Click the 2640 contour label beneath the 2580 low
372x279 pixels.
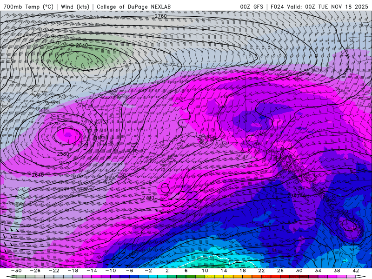[x=38, y=175]
